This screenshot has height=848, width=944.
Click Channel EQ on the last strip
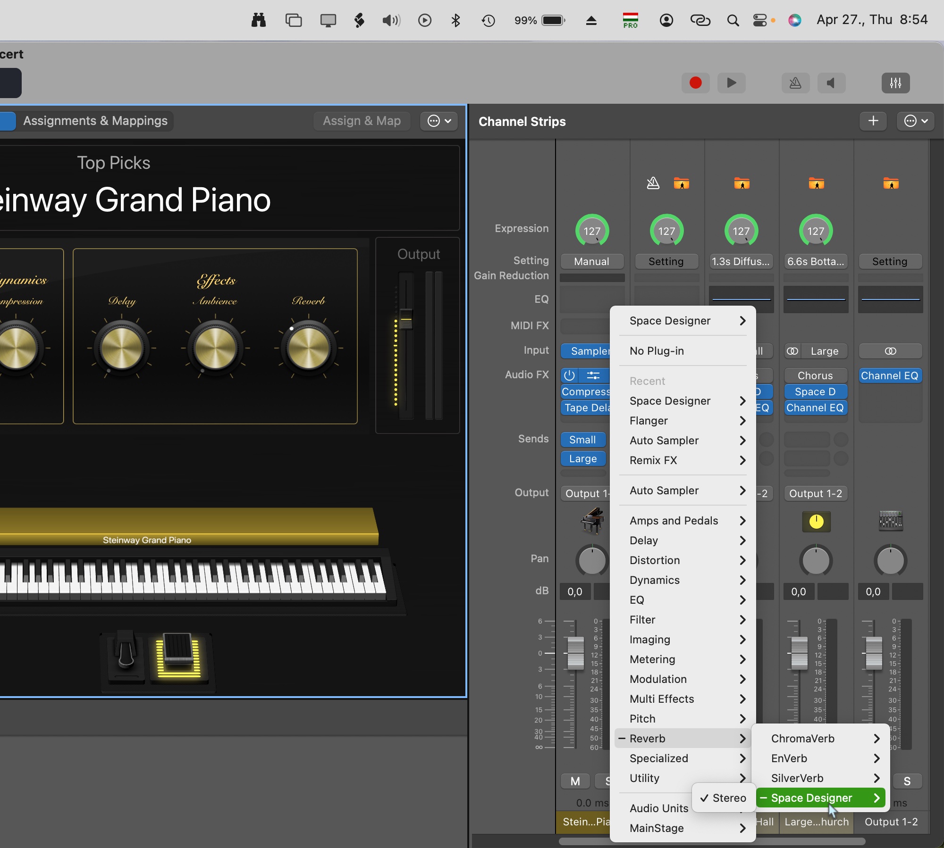click(890, 375)
